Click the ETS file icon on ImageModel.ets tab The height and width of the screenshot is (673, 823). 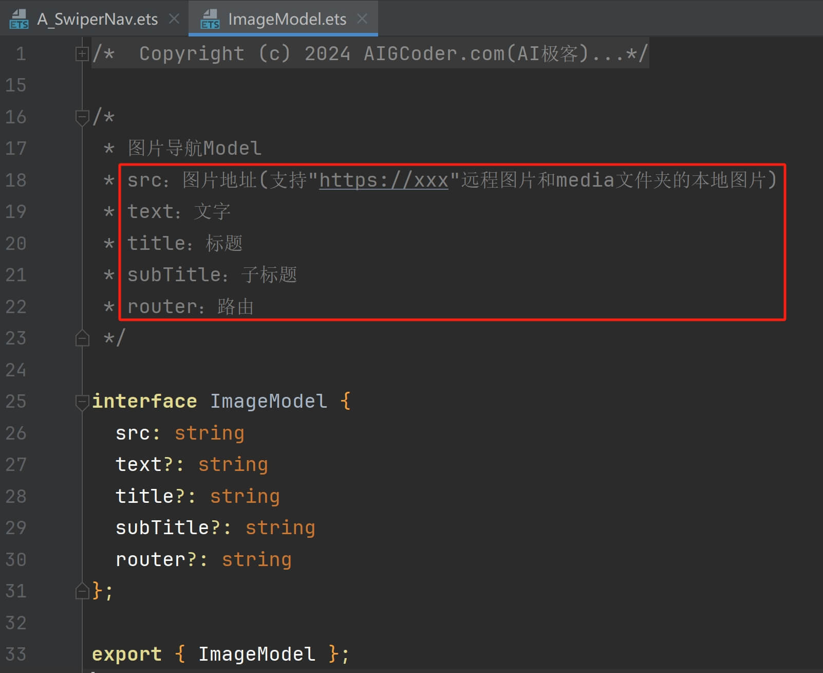[x=210, y=19]
